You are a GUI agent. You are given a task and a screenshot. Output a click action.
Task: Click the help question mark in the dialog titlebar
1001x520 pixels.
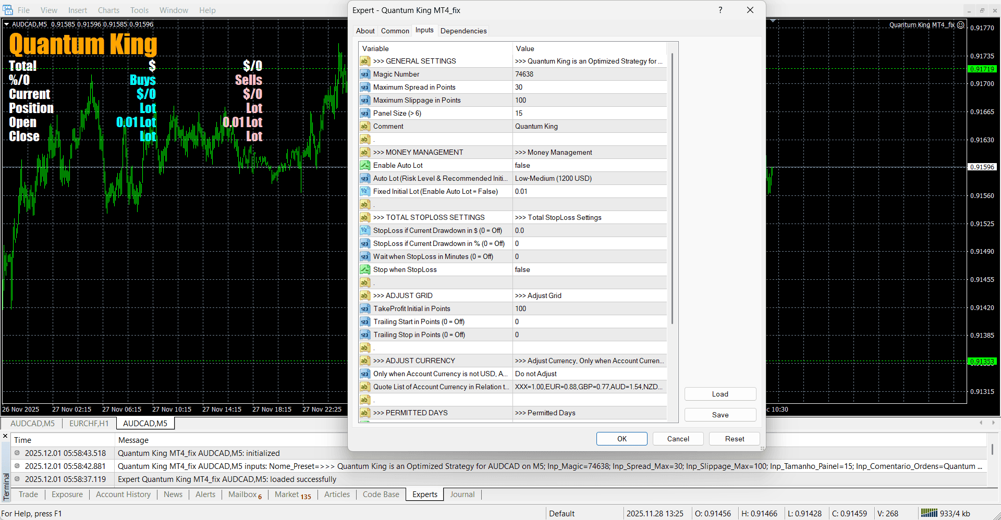click(720, 10)
